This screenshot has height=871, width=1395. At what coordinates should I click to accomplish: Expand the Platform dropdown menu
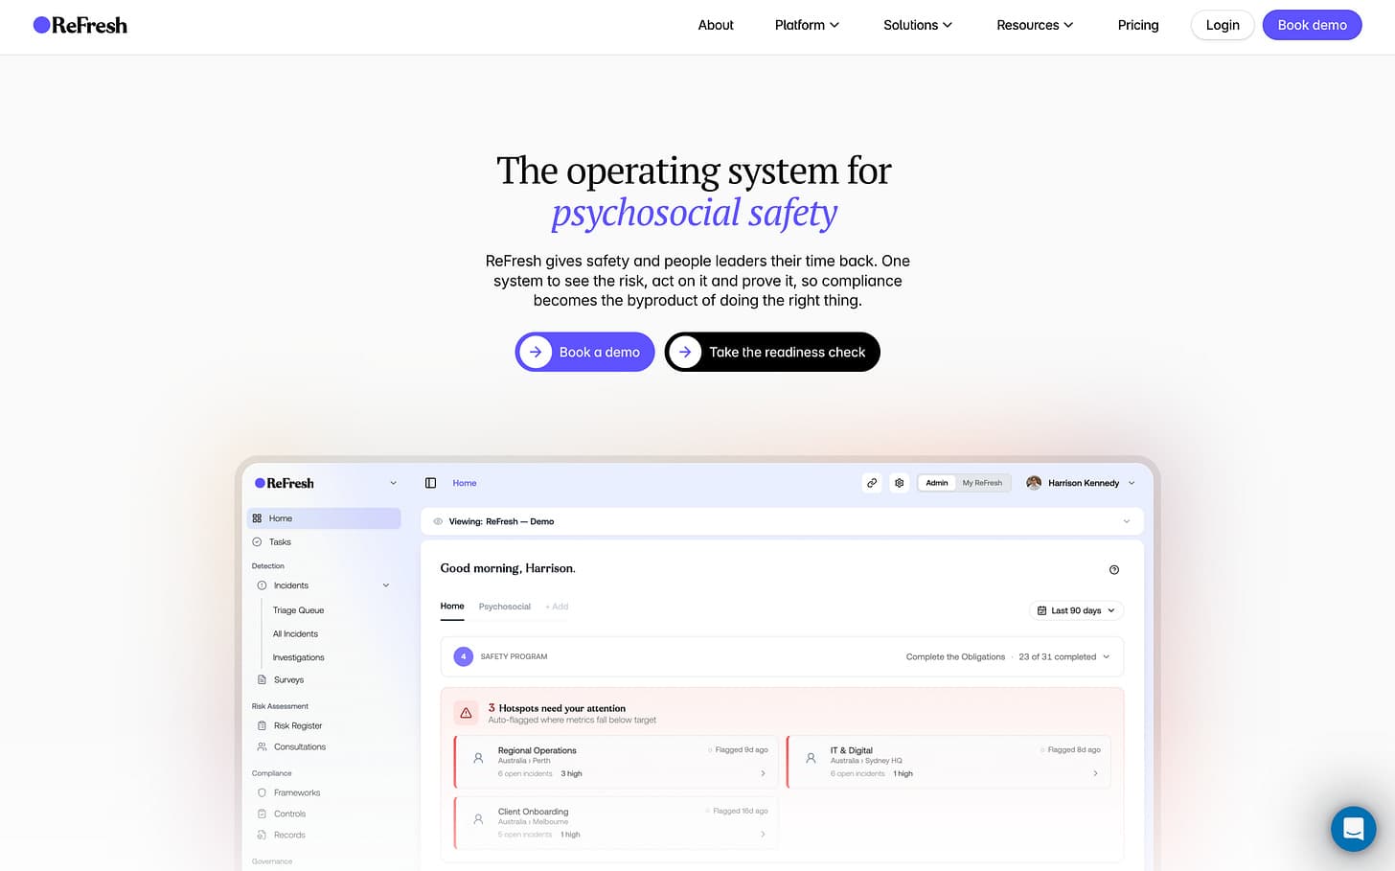(807, 25)
